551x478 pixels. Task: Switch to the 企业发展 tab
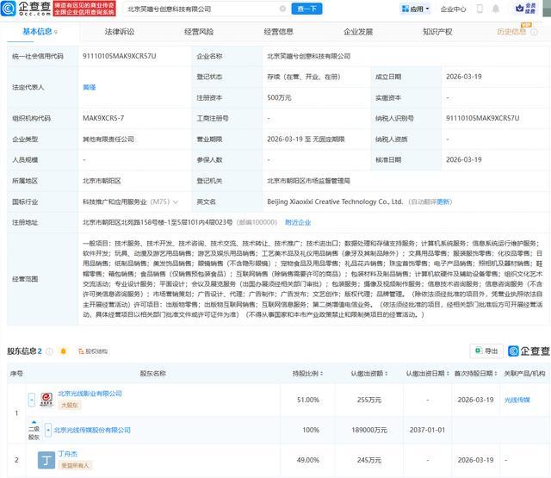(x=358, y=32)
